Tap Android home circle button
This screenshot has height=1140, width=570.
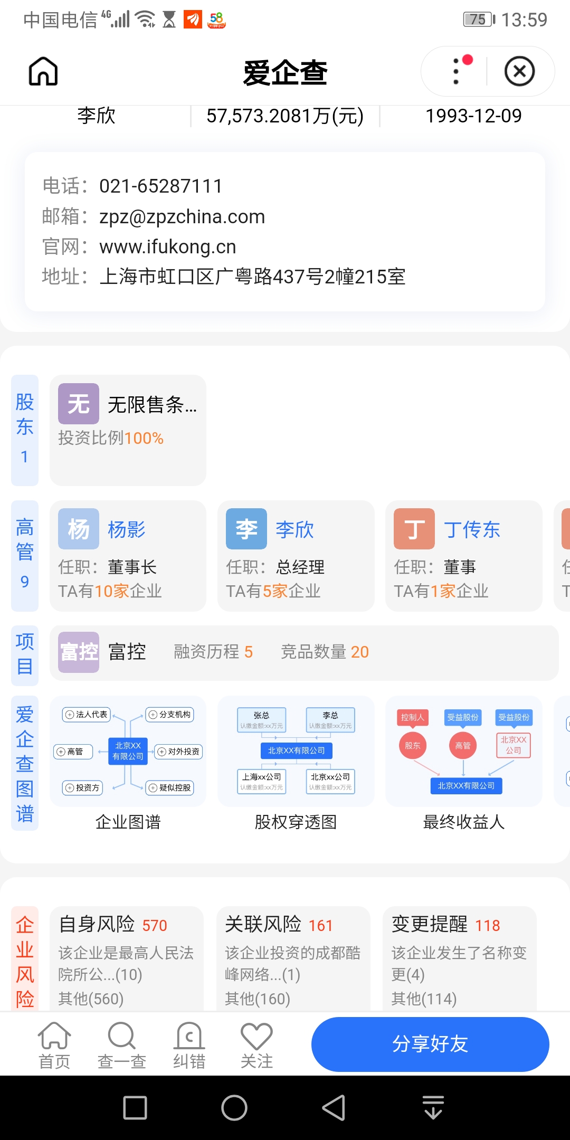click(234, 1107)
